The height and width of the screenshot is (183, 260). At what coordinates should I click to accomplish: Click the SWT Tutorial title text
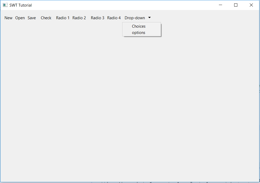point(20,5)
